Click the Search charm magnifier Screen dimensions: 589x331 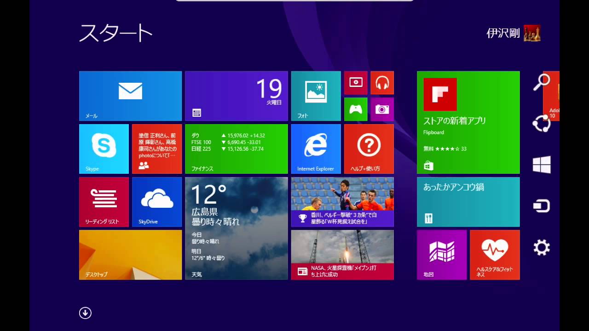542,82
